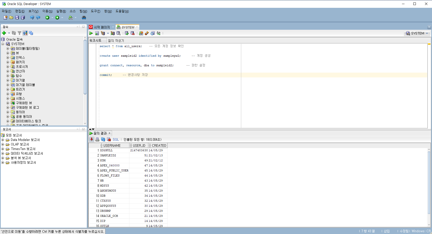The height and width of the screenshot is (234, 432).
Task: Open the SYSTEM connection dropdown at right
Action: pyautogui.click(x=417, y=33)
